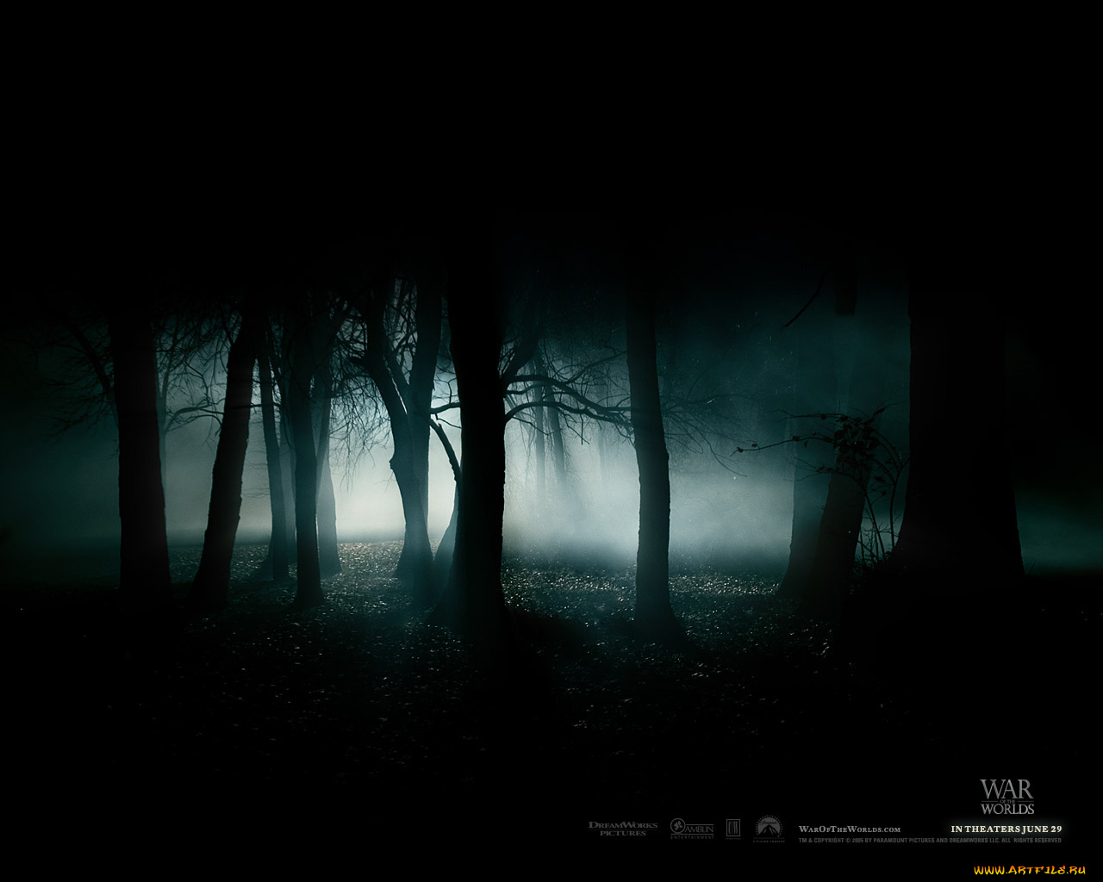Click the Amblin Entertainment logo
1103x882 pixels.
(x=692, y=829)
